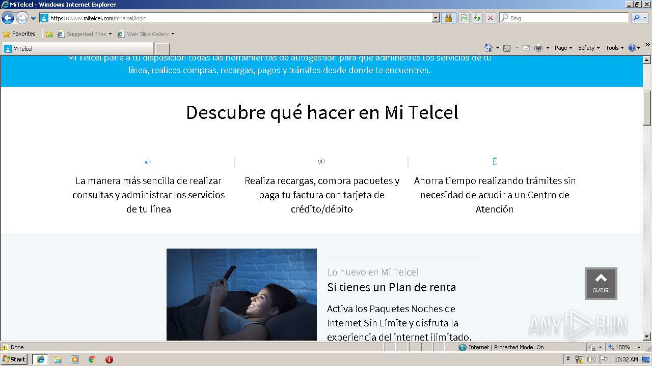Image resolution: width=652 pixels, height=366 pixels.
Task: Open the Web Slice Gallery link
Action: point(143,34)
